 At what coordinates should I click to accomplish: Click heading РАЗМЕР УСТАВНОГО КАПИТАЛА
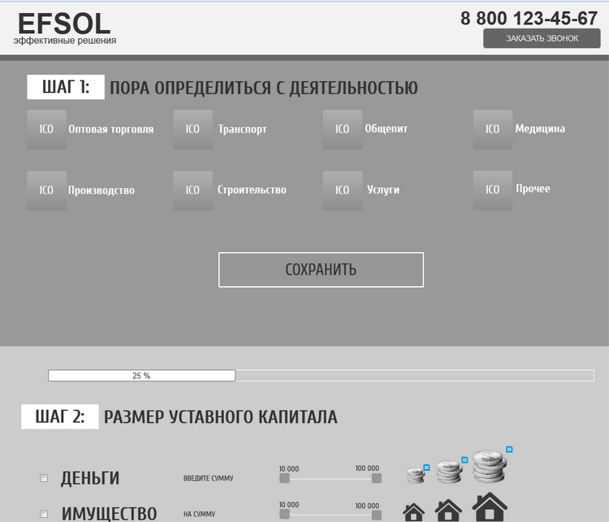[221, 417]
